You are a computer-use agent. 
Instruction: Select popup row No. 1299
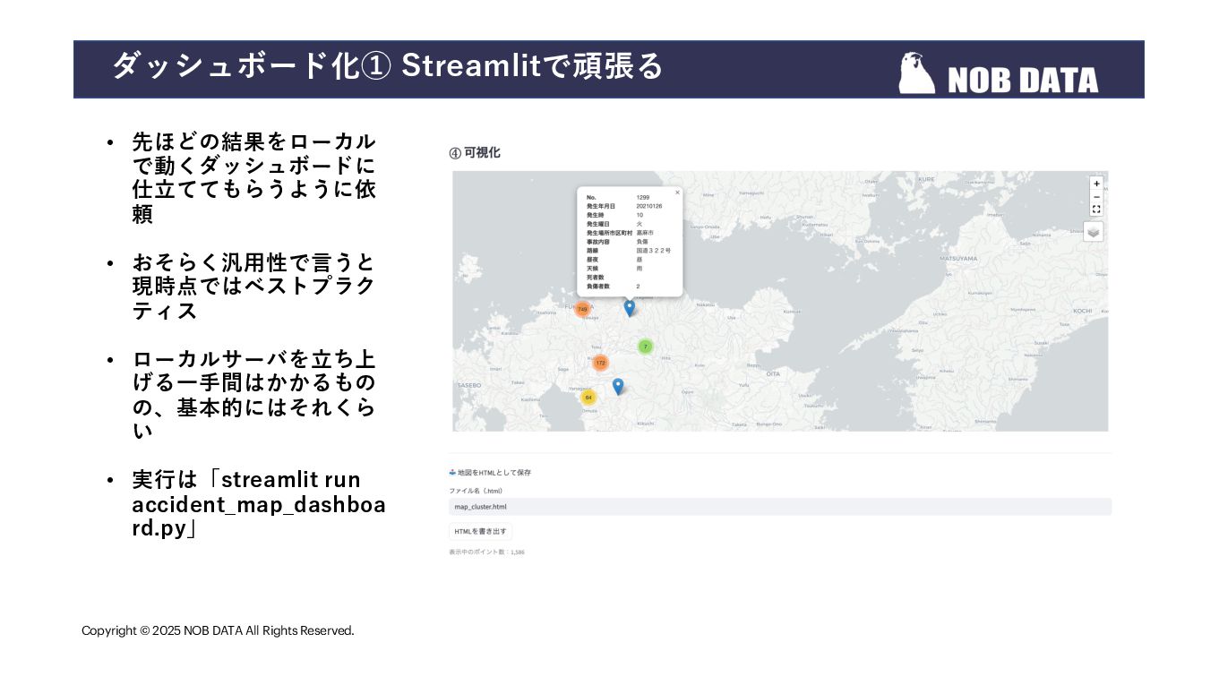point(618,197)
